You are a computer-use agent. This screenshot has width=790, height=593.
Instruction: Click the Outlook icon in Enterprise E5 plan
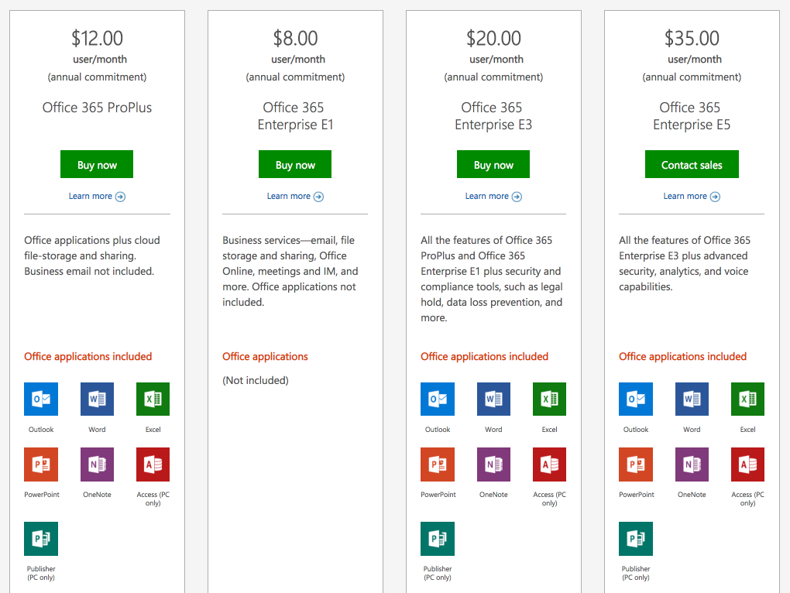[x=636, y=399]
